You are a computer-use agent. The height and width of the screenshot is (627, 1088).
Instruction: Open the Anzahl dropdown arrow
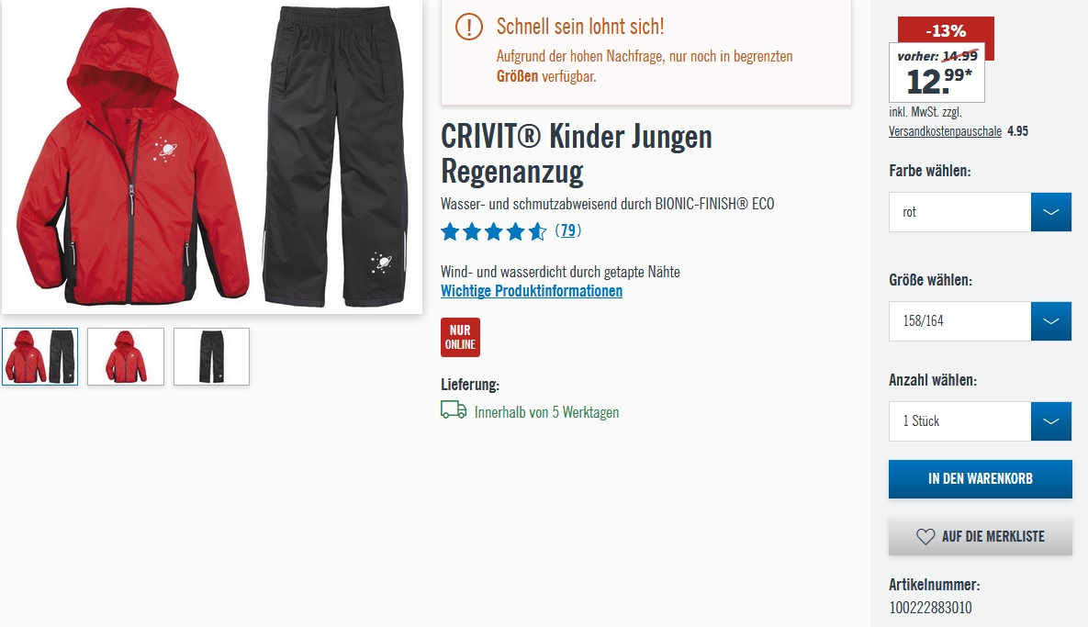[1051, 421]
